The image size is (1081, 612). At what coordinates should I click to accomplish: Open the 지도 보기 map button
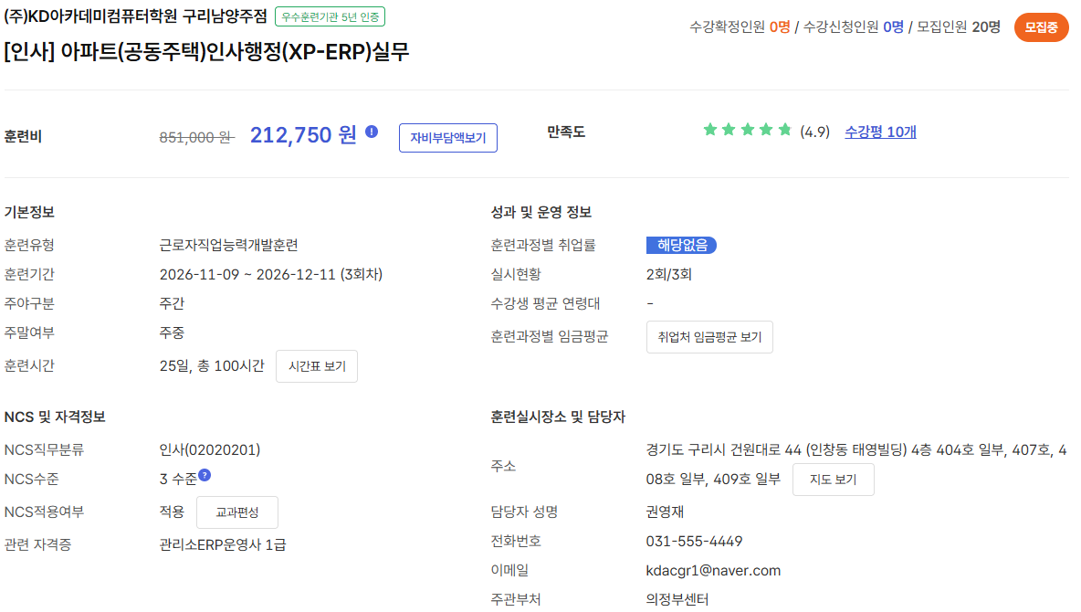pos(833,479)
